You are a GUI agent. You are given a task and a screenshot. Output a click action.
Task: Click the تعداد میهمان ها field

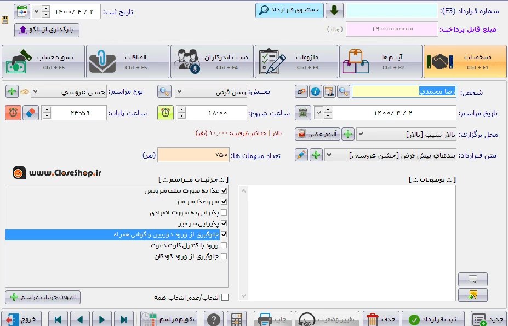click(193, 155)
